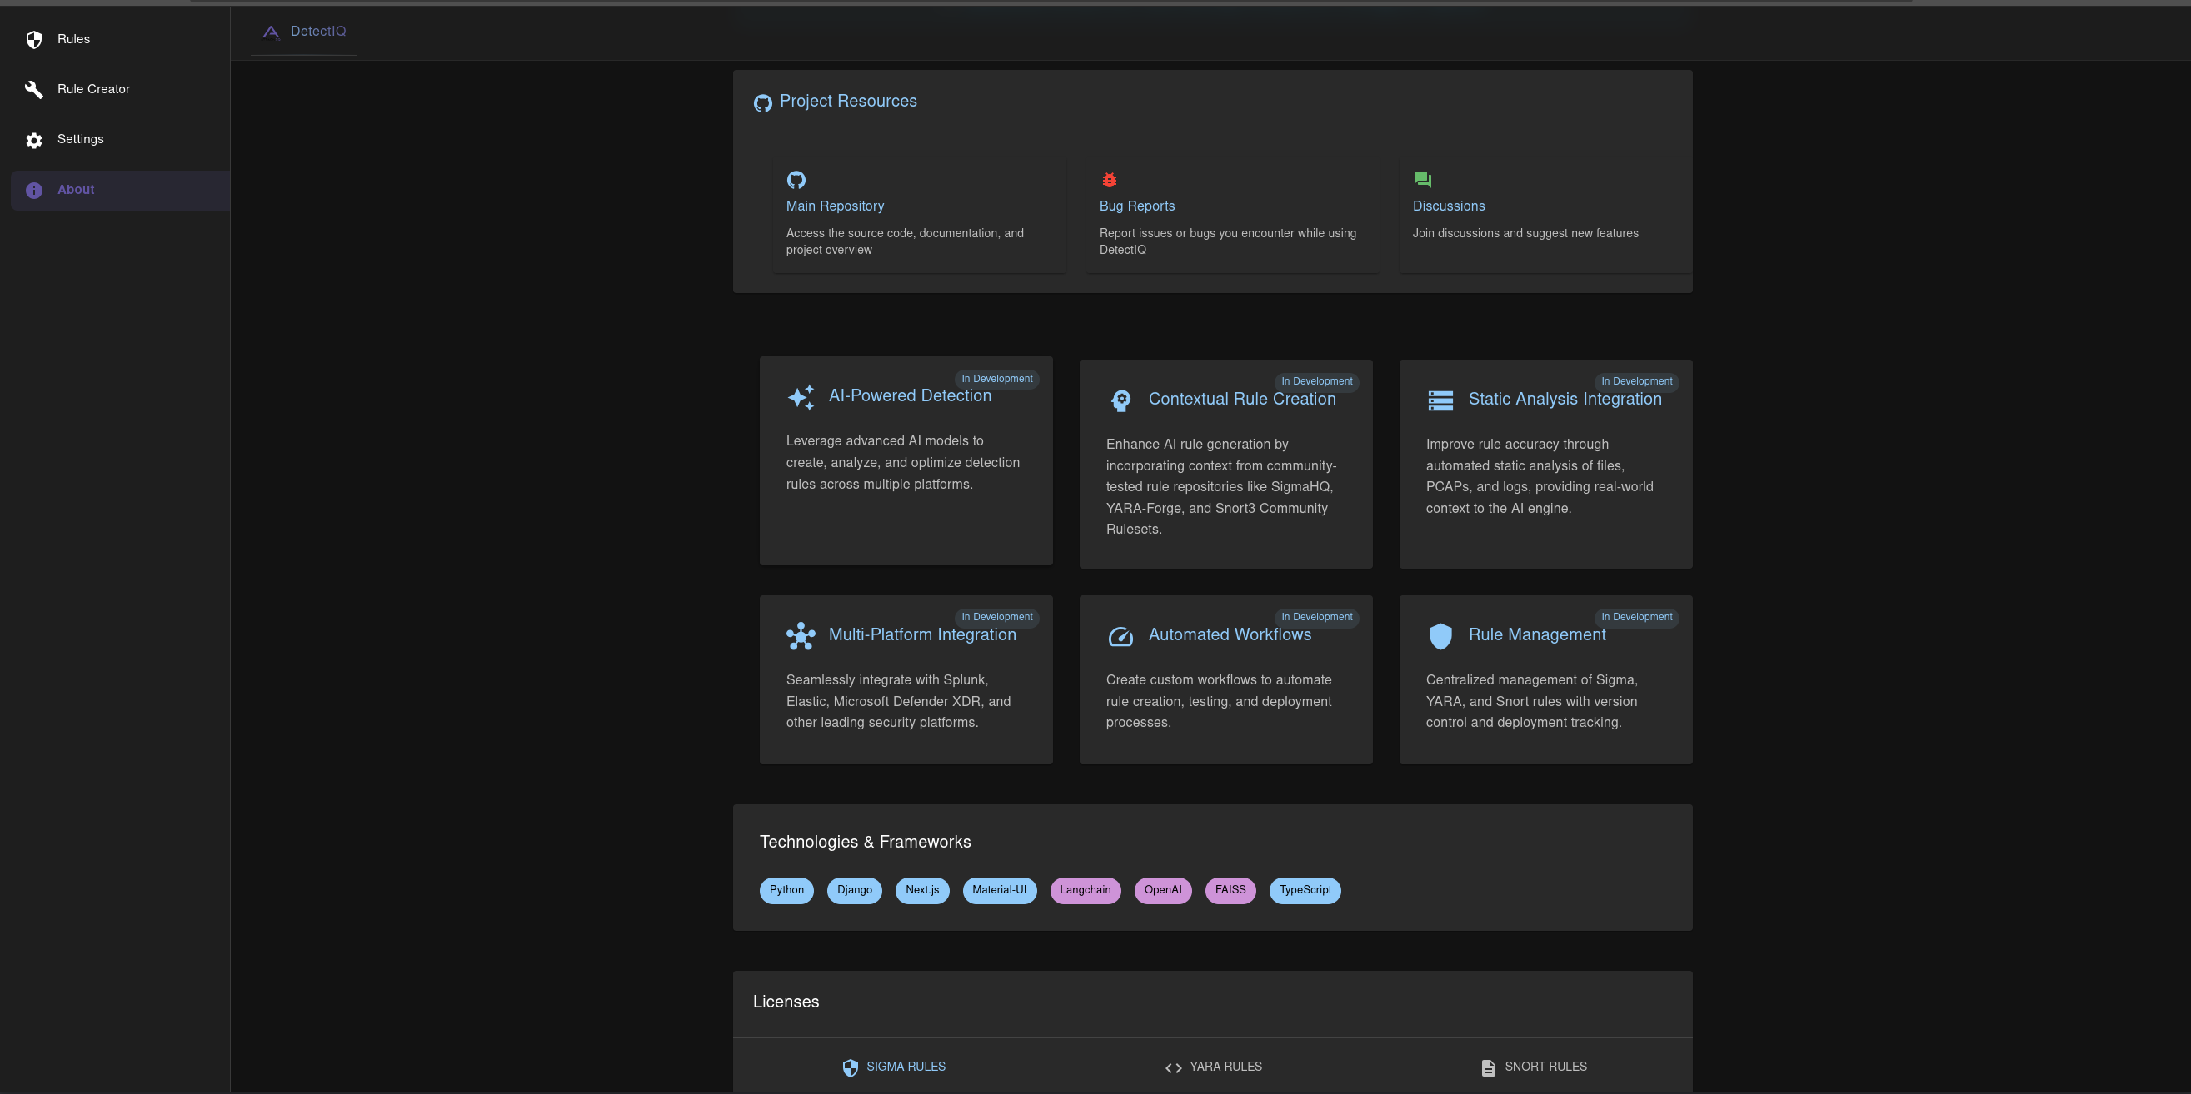The image size is (2191, 1094).
Task: Click the TypeScript technology chip
Action: (x=1305, y=890)
